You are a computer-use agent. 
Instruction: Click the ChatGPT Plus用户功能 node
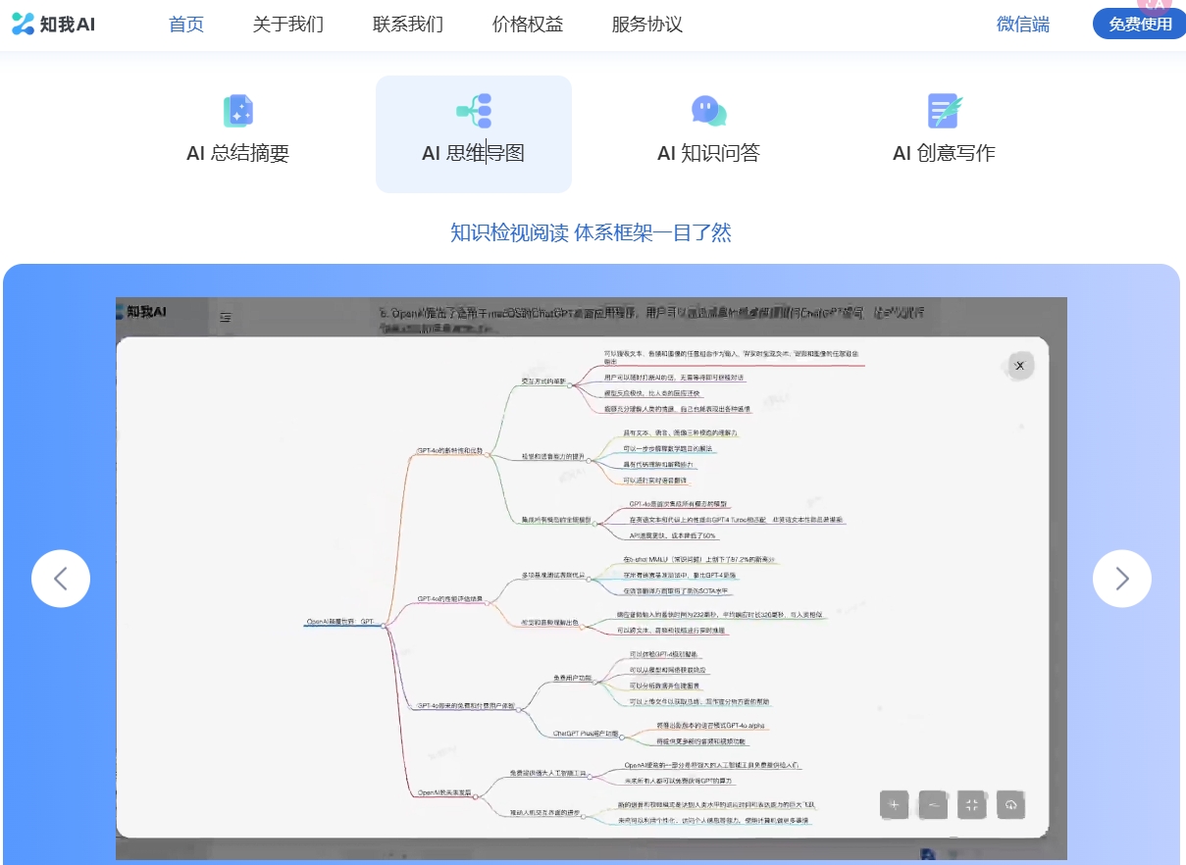point(586,734)
